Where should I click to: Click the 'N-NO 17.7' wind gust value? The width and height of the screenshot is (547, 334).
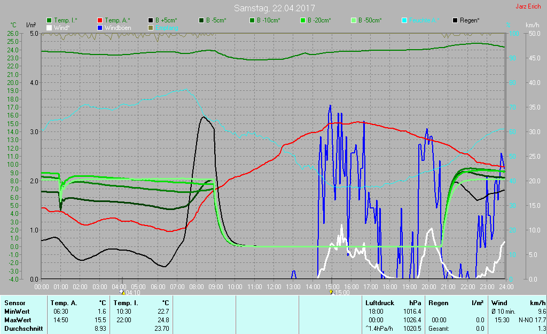click(533, 320)
